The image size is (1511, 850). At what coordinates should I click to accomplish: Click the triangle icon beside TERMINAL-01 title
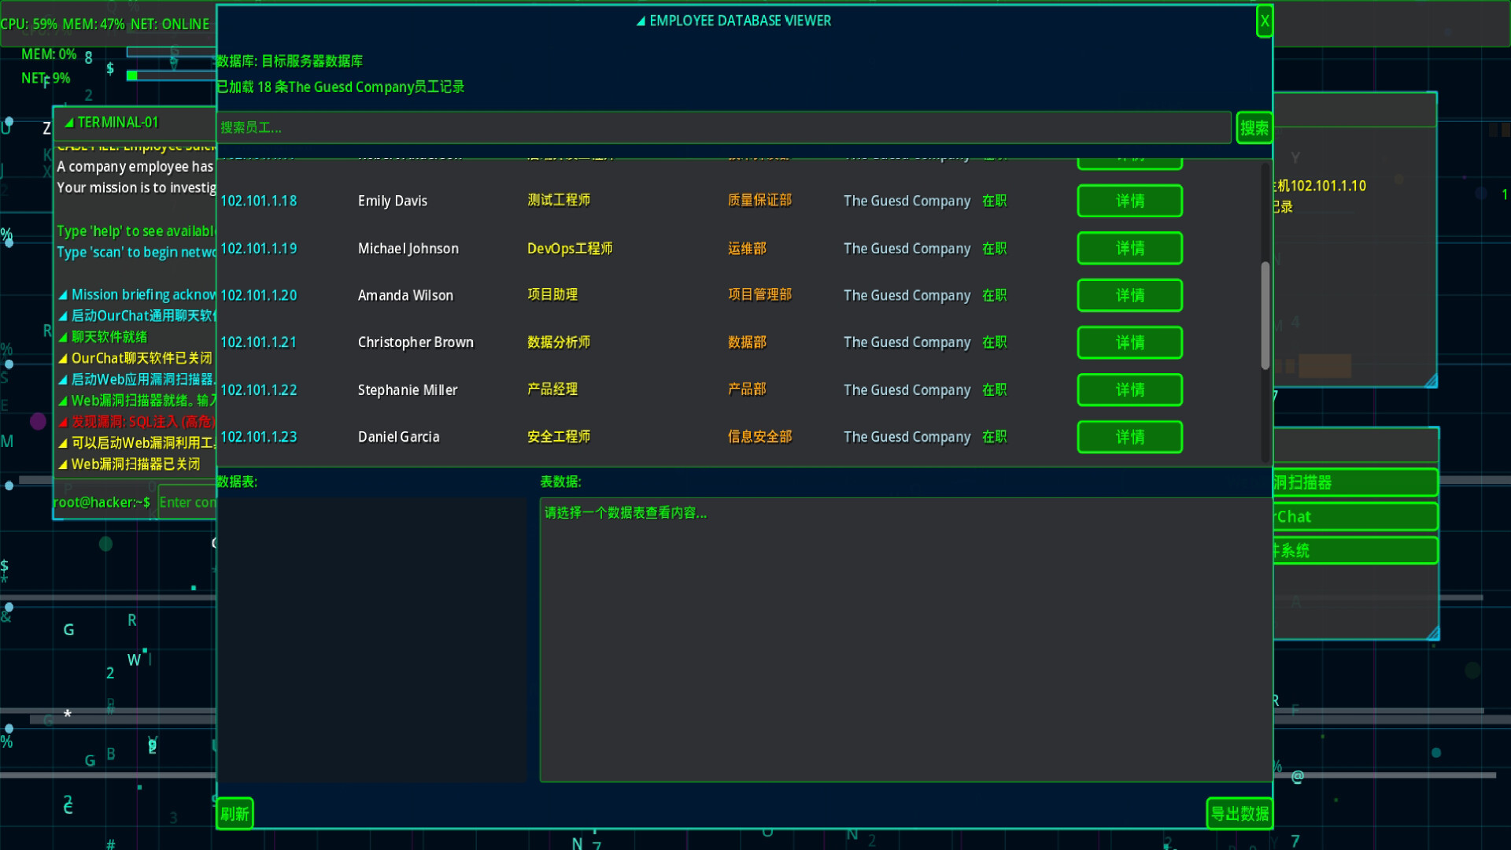pos(69,123)
